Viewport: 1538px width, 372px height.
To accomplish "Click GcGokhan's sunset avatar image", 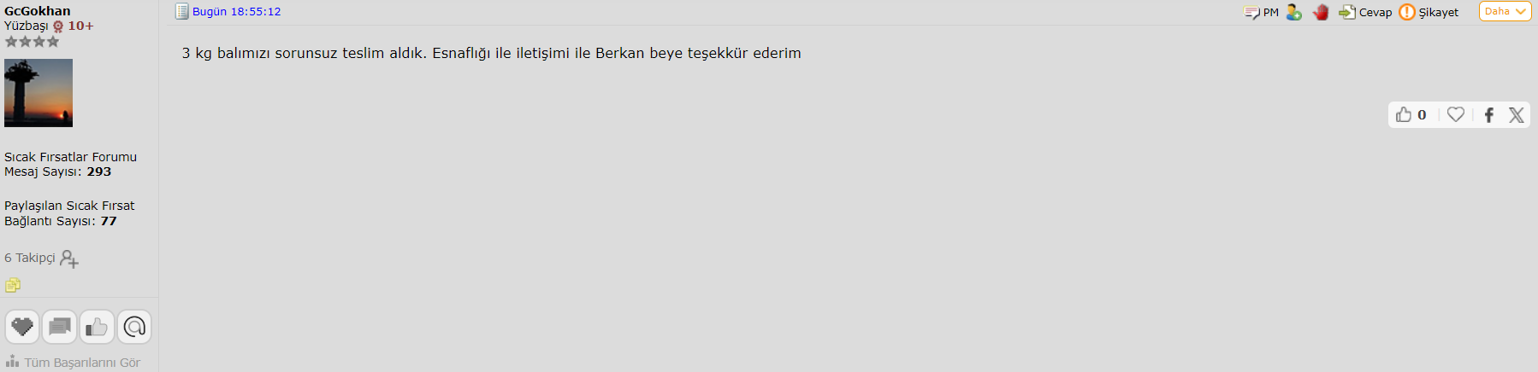I will [x=38, y=93].
